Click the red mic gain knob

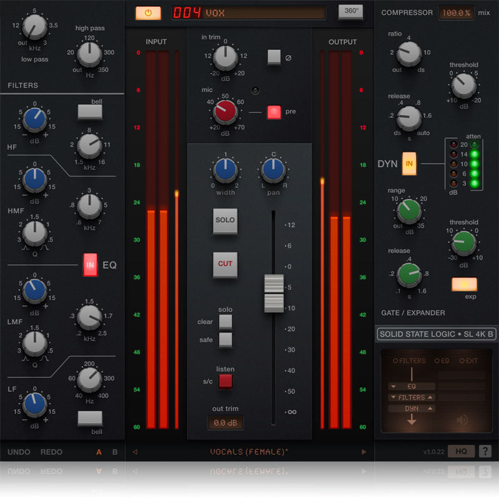pyautogui.click(x=225, y=112)
